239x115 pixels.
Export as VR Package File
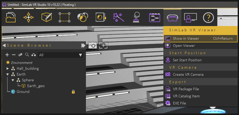(x=200, y=89)
